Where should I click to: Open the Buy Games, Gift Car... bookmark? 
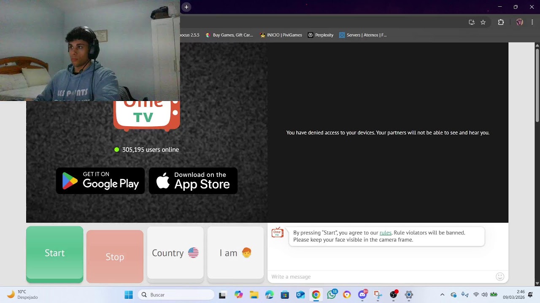229,35
